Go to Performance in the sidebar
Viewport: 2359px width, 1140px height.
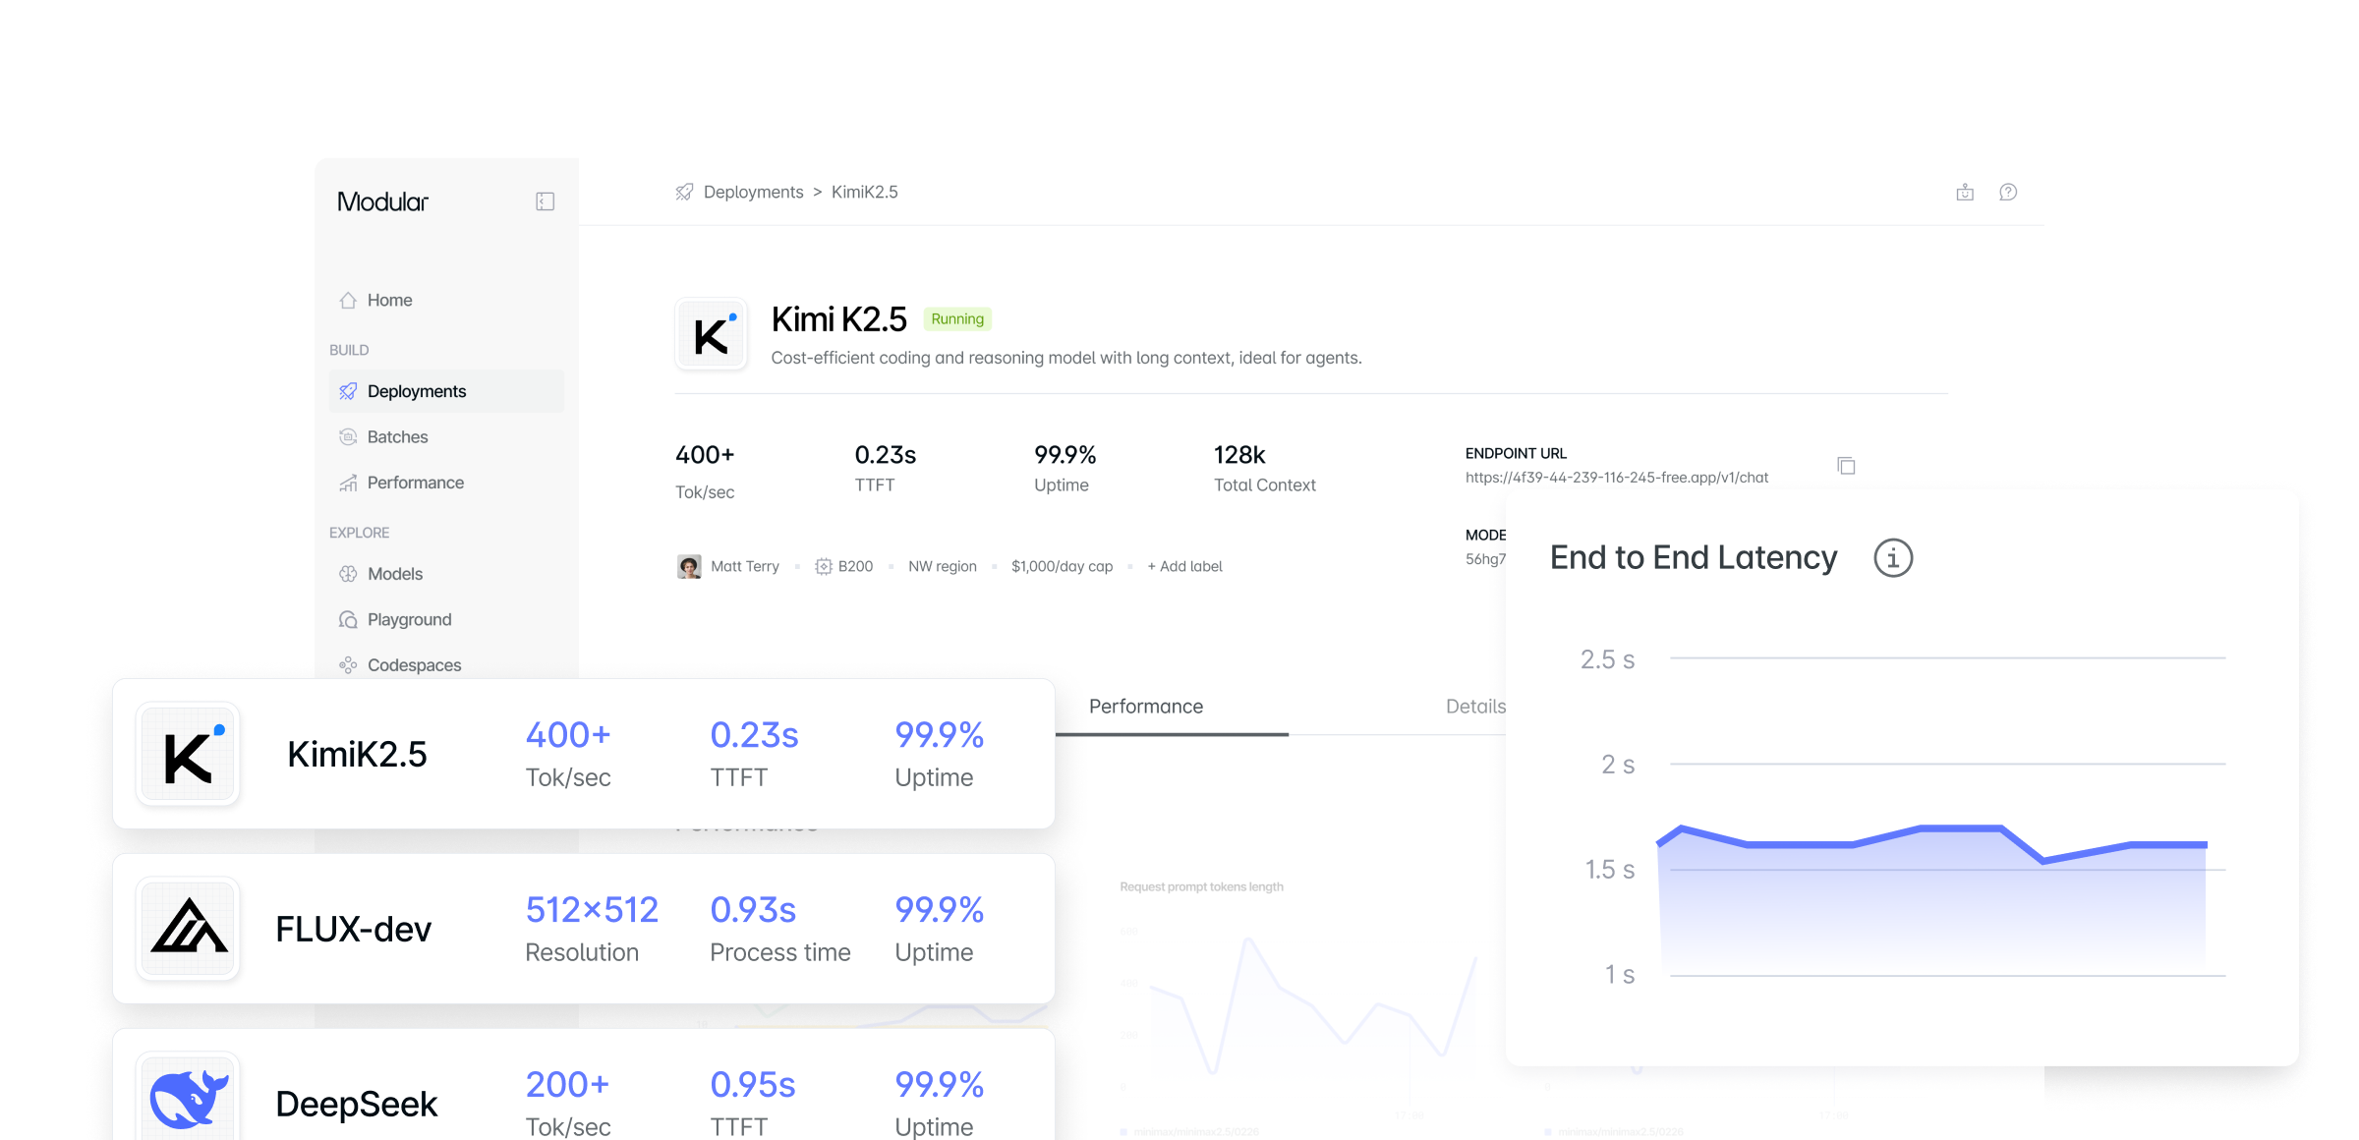coord(415,483)
